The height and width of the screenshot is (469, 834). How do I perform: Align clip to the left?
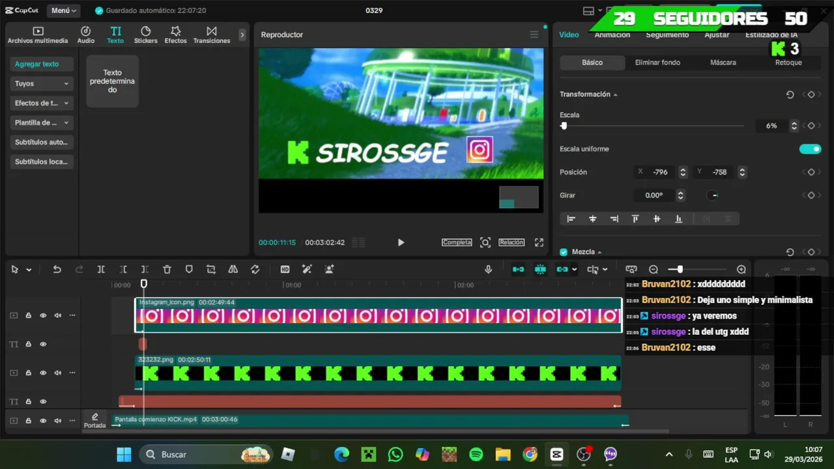pos(571,219)
